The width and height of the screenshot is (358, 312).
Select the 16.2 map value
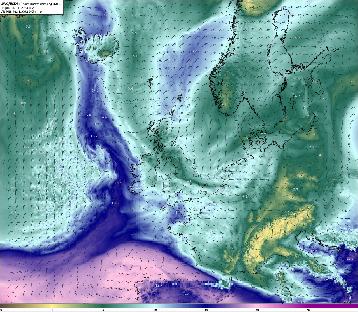point(94,136)
